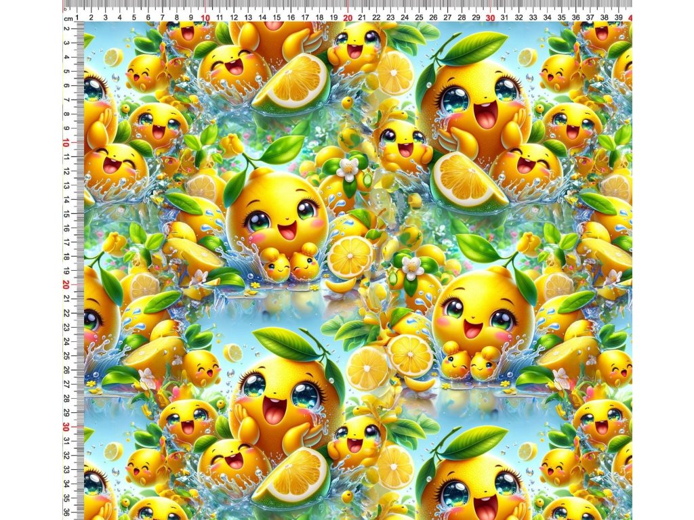This screenshot has width=694, height=520.
Task: Click the round lemon slice beside central lemon
Action: 349,257
